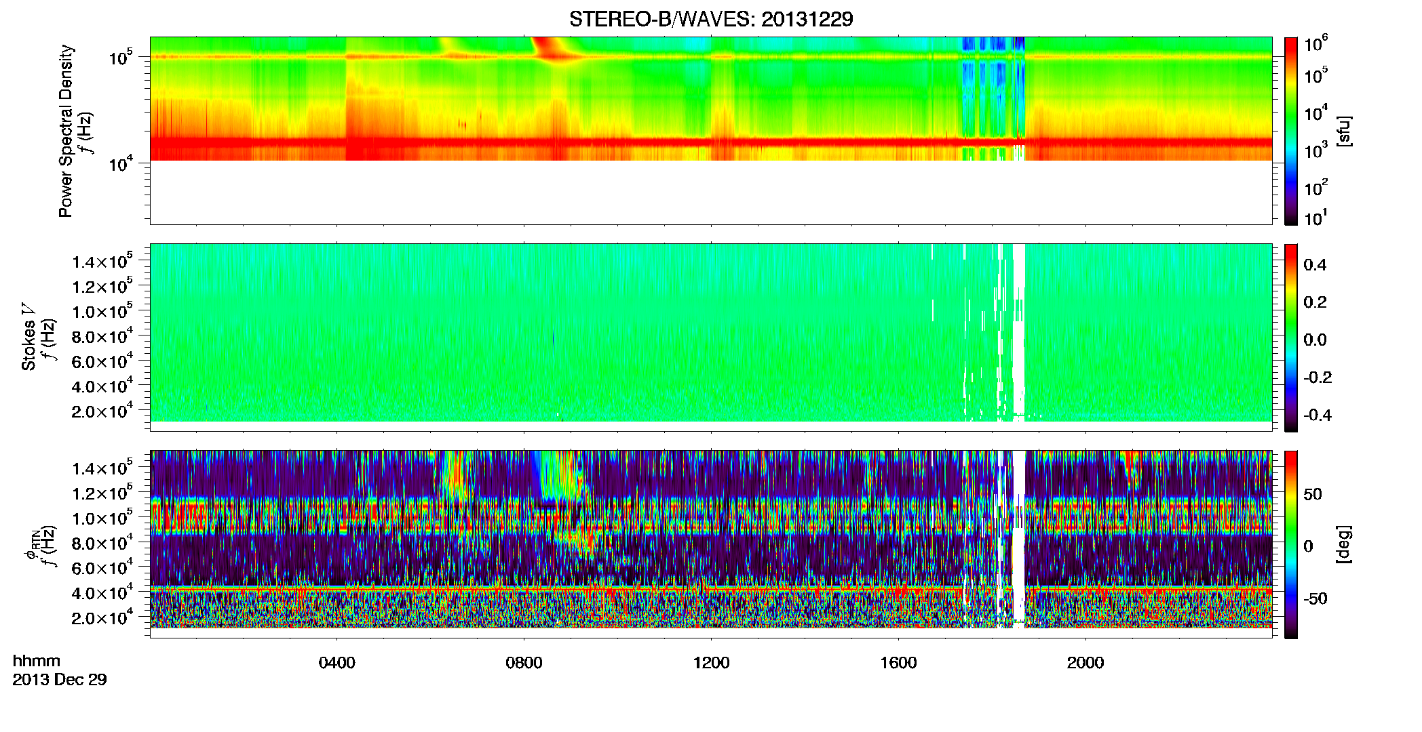Click the -0.4 label on Stokes color bar
Screen dimensions: 1422x732
[1318, 415]
